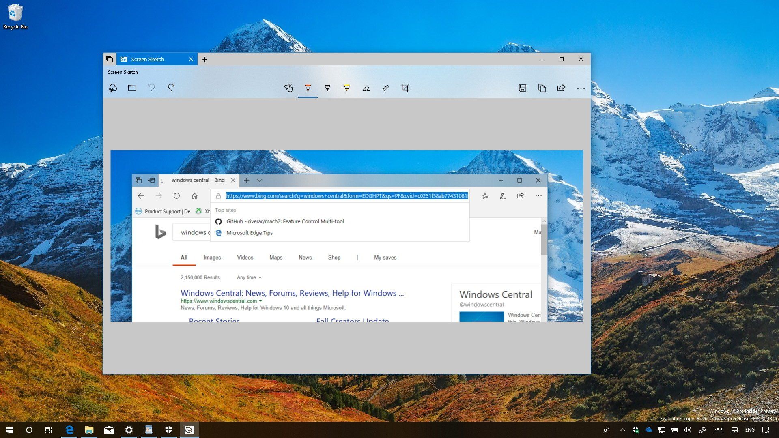Open Windows Ink Workspace tray icon

[x=702, y=430]
